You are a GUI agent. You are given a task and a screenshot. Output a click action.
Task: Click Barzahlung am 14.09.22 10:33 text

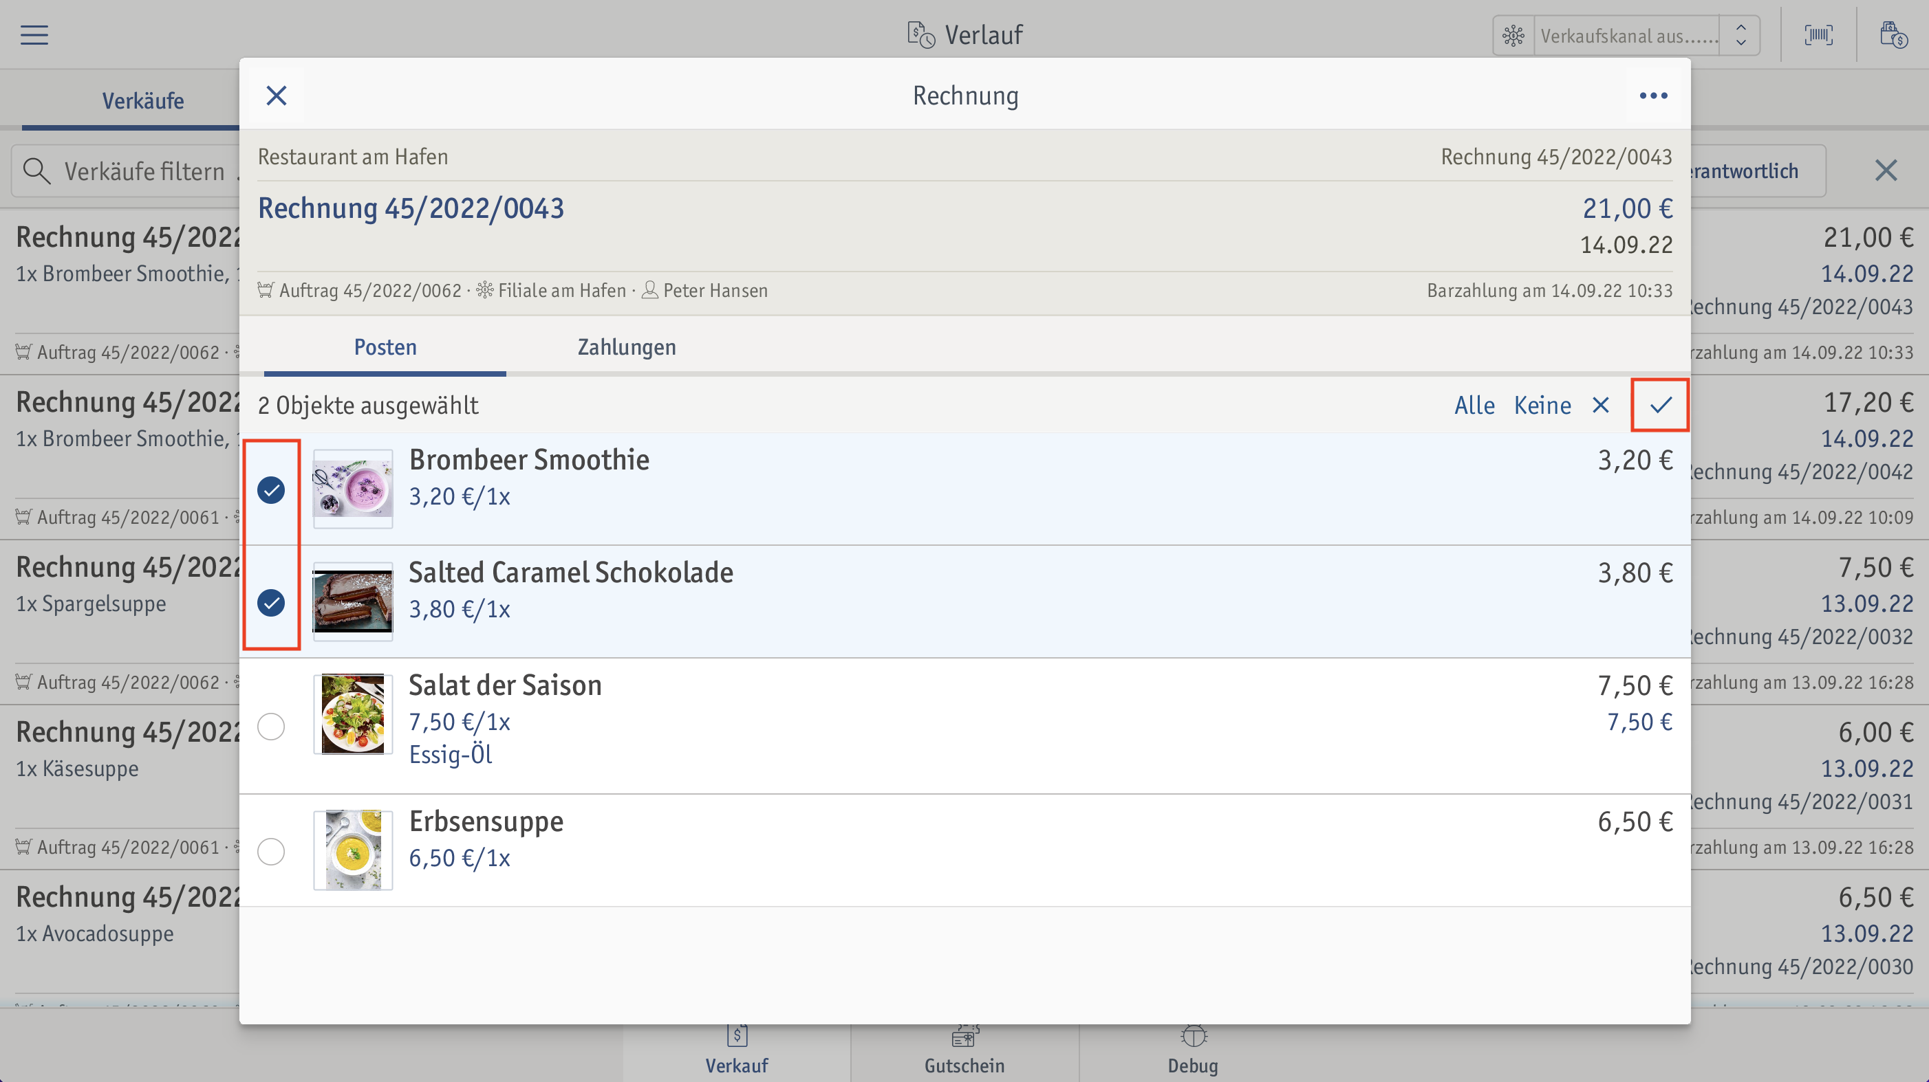1549,290
